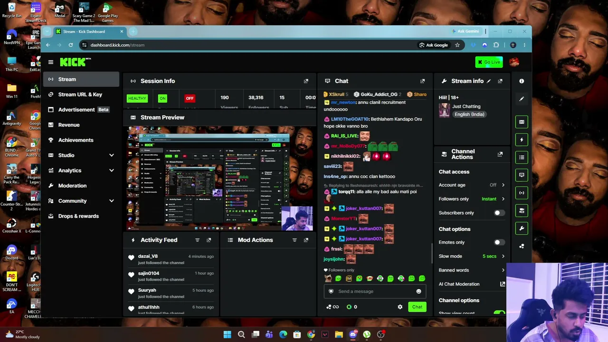Viewport: 608px width, 342px height.
Task: Open a new browser tab
Action: [133, 31]
